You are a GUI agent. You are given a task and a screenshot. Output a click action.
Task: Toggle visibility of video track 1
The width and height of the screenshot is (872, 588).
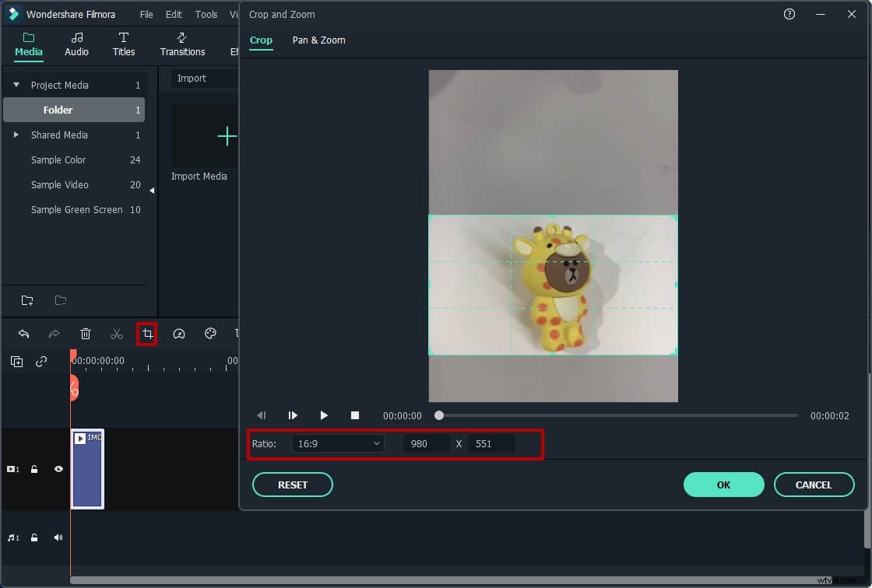pos(58,469)
